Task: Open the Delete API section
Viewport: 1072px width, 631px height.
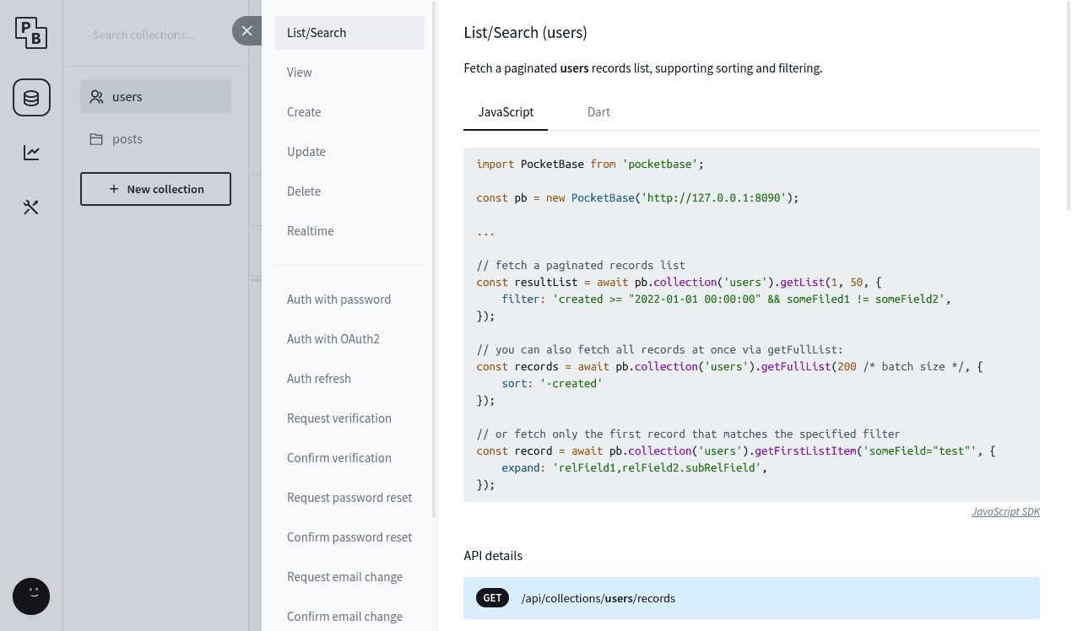Action: click(349, 191)
